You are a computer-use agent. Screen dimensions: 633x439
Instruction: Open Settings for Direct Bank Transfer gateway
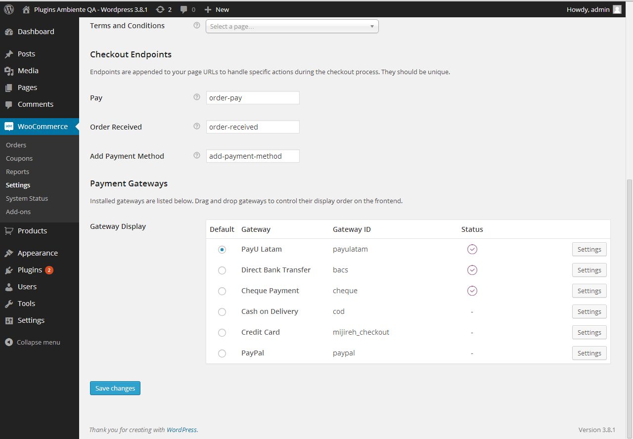coord(589,270)
